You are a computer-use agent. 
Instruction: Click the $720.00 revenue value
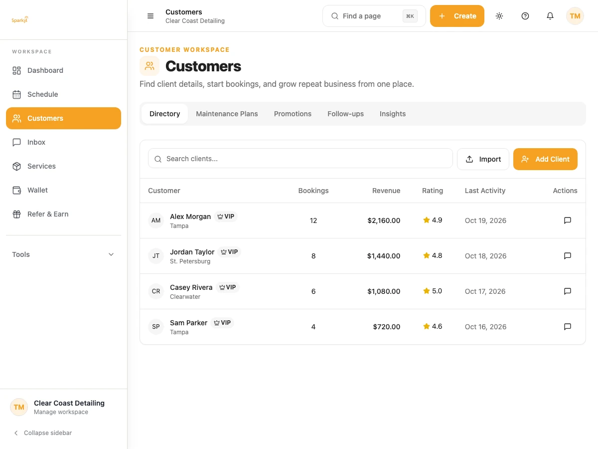pyautogui.click(x=387, y=327)
